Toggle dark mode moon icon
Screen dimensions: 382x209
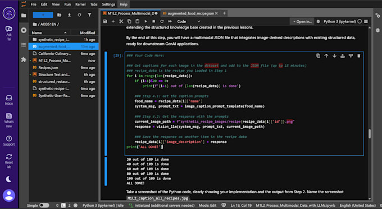pyautogui.click(x=9, y=179)
